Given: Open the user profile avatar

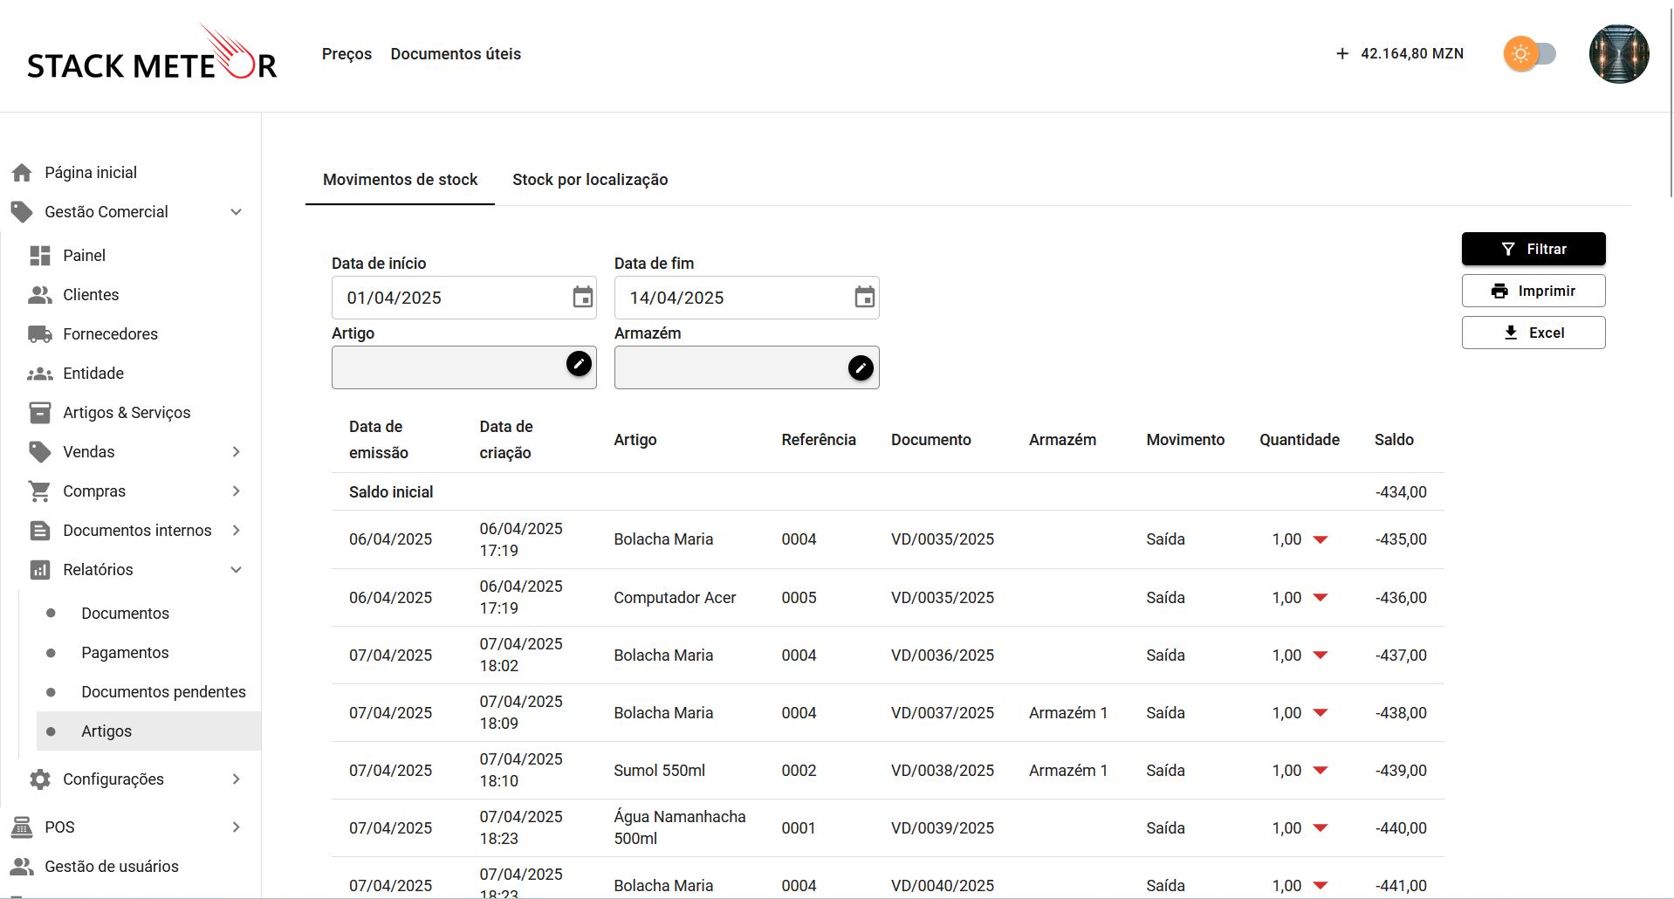Looking at the screenshot, I should pos(1619,54).
